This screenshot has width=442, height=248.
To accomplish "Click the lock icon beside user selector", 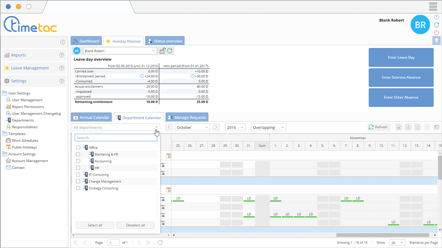I will click(162, 51).
